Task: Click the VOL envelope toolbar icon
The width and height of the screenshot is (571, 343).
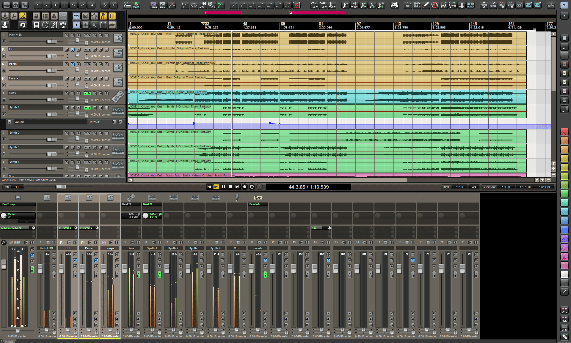Action: click(x=314, y=5)
